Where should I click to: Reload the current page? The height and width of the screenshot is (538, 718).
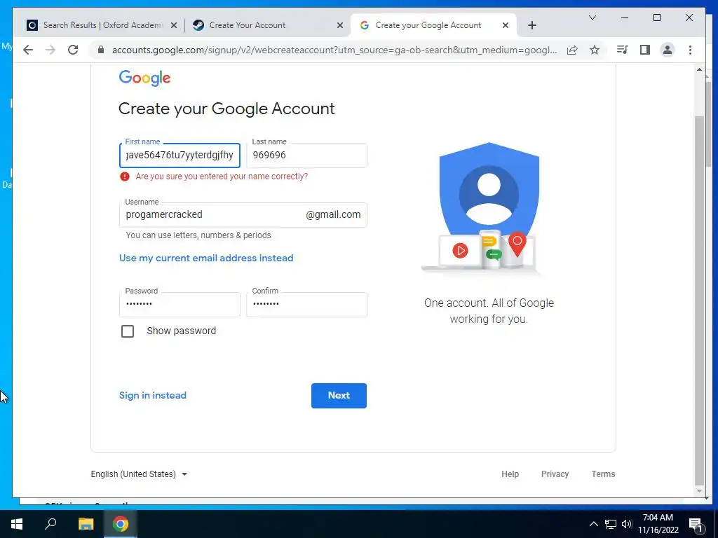pyautogui.click(x=73, y=50)
